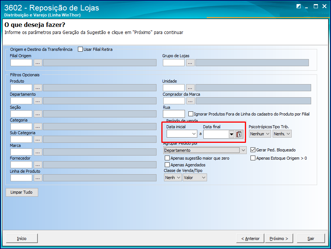This screenshot has width=331, height=249.
Task: Click the Linha de Produto code field
Action: (21, 178)
